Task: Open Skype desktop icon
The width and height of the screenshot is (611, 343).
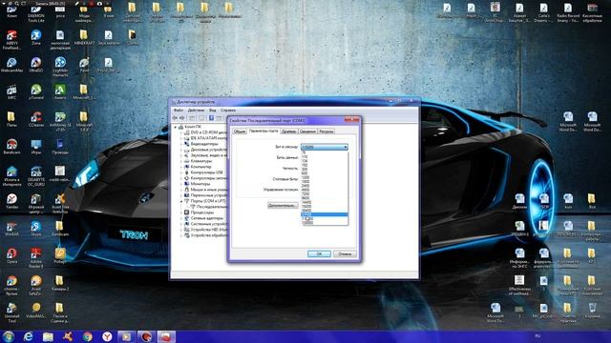Action: [x=36, y=229]
